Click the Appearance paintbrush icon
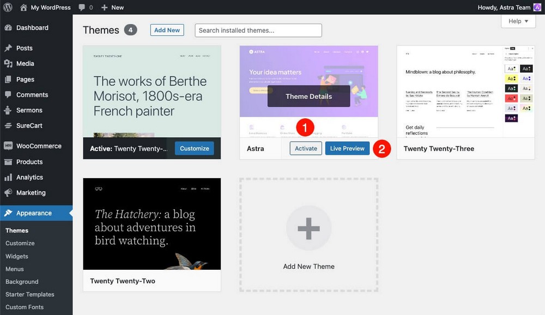 pos(8,213)
